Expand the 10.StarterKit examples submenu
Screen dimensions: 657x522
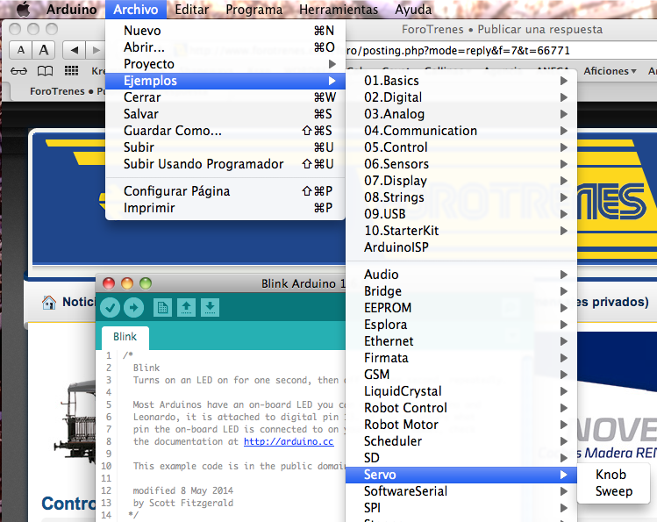[461, 231]
